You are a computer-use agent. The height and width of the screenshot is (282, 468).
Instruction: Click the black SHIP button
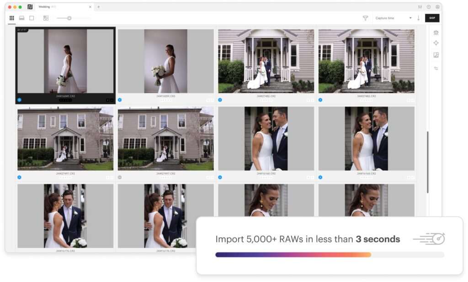tap(432, 18)
